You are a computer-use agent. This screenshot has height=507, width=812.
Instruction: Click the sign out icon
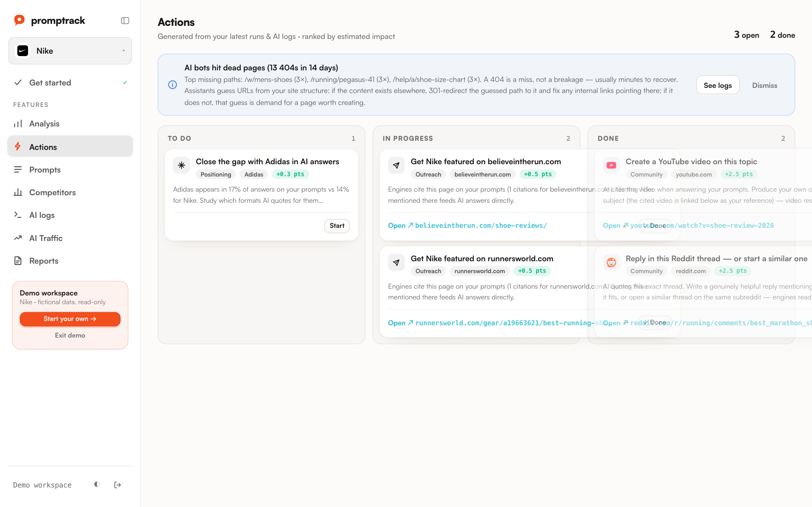(x=117, y=485)
